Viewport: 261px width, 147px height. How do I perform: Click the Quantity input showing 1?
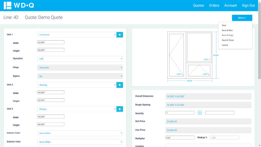coord(180,113)
